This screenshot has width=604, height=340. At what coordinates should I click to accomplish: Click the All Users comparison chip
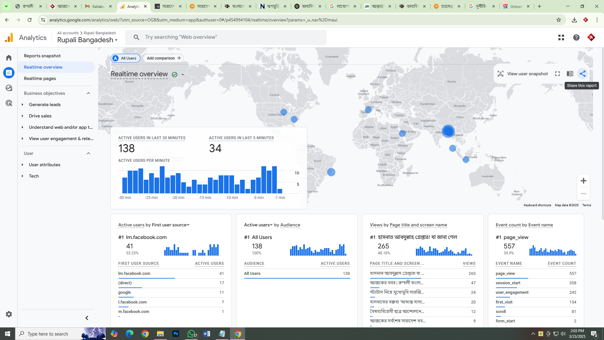pos(125,58)
